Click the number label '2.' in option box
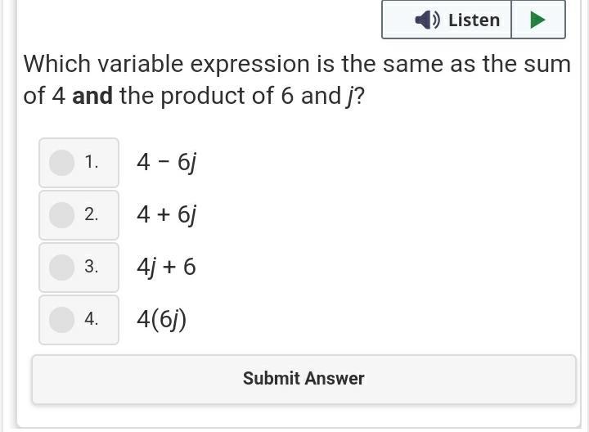Image resolution: width=589 pixels, height=432 pixels. (91, 214)
